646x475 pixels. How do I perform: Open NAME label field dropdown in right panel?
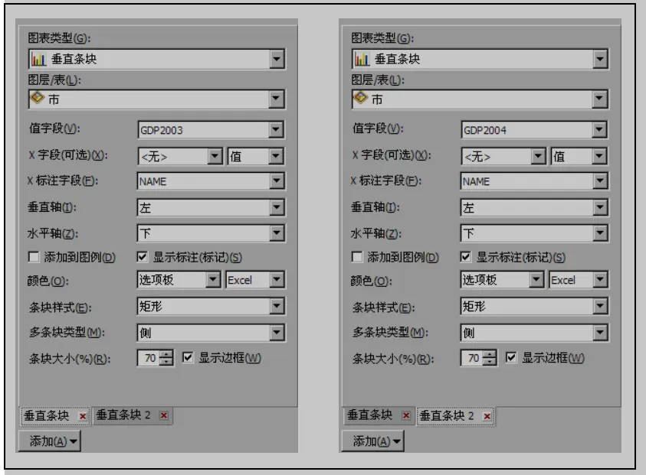tap(600, 181)
